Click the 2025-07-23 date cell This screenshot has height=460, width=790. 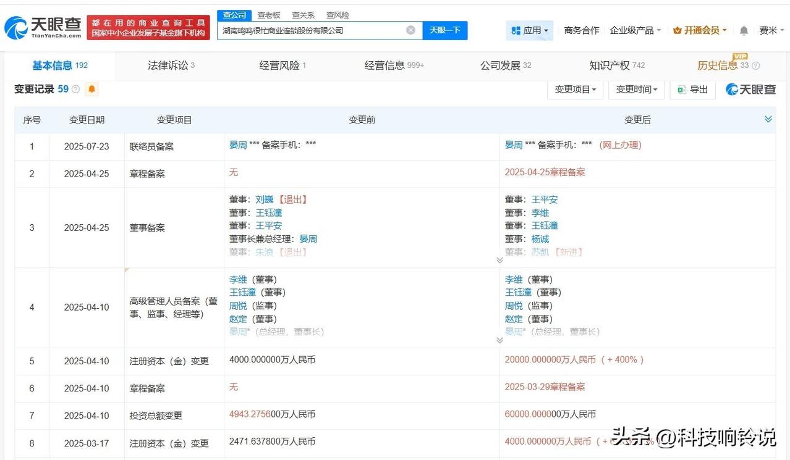(x=87, y=146)
